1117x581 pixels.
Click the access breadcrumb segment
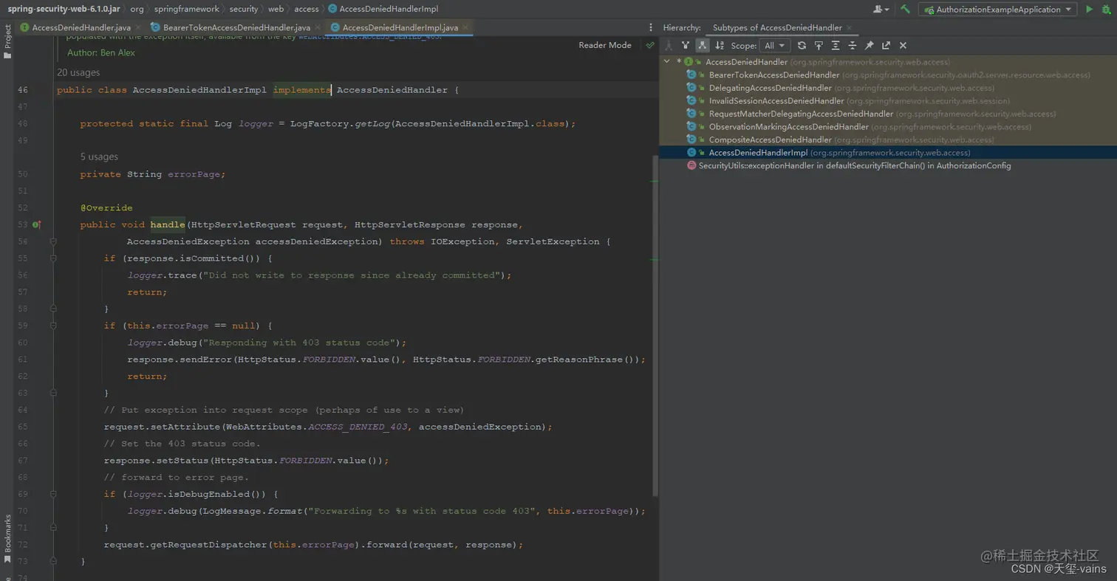307,9
